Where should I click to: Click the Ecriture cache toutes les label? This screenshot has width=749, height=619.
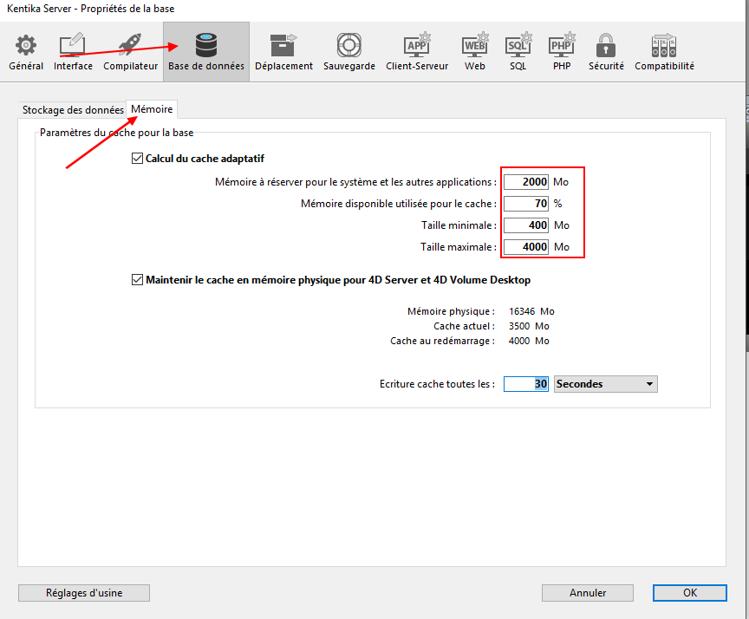coord(437,384)
